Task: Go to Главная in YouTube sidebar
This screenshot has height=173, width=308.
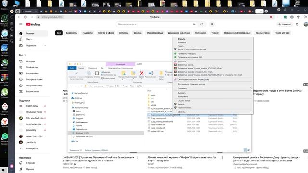Action: (x=32, y=33)
